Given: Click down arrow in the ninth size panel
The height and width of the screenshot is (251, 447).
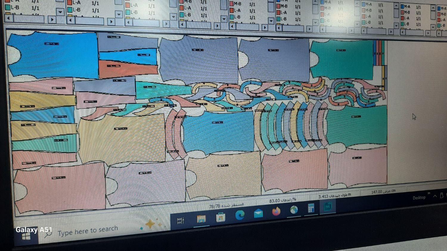Looking at the screenshot, I should click(433, 27).
